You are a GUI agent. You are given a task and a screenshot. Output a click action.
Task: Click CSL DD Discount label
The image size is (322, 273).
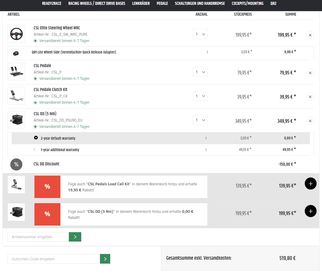coord(47,164)
